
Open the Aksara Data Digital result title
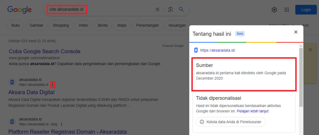coord(31,92)
